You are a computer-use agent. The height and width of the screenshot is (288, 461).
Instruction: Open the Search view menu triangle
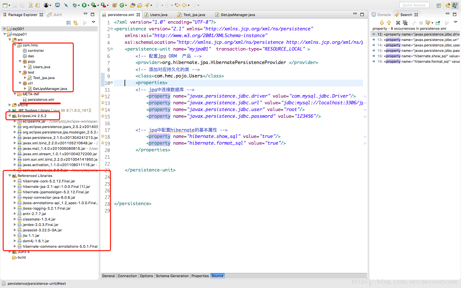[455, 22]
